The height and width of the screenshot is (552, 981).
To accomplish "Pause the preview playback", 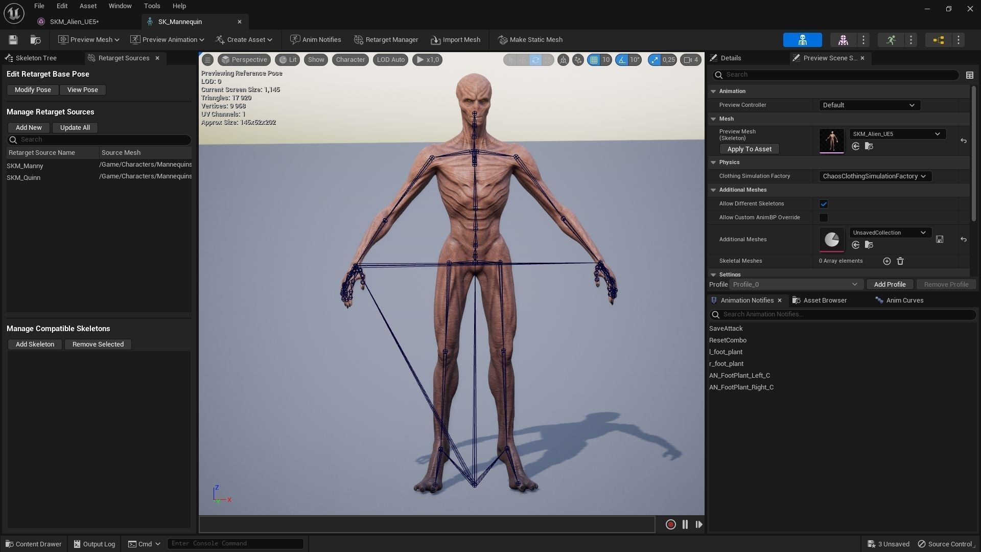I will pos(685,524).
